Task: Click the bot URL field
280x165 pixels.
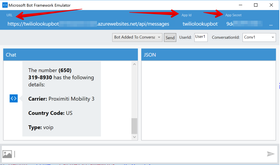Action: pos(88,24)
